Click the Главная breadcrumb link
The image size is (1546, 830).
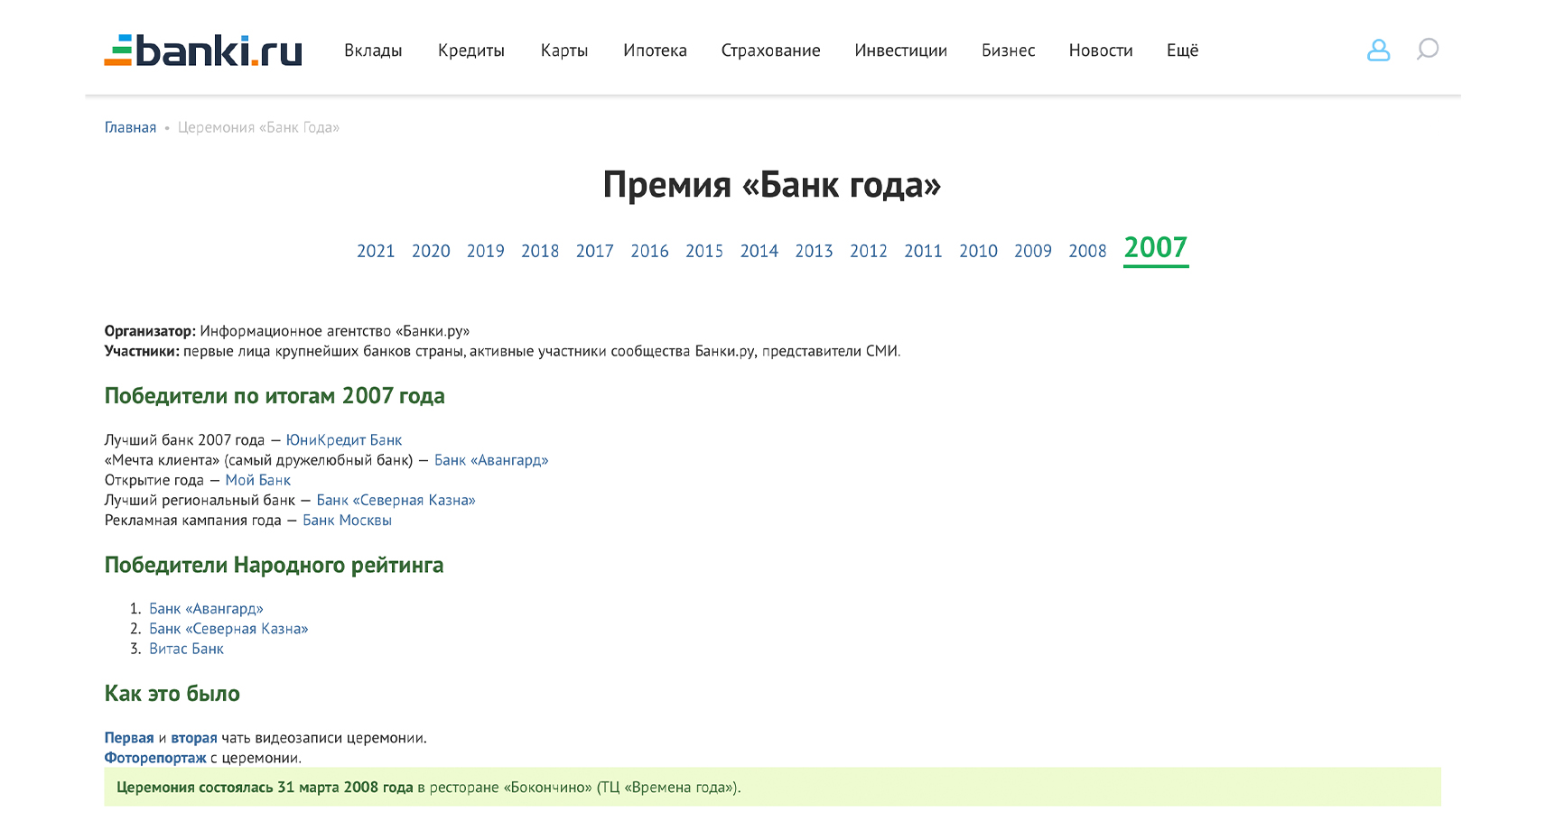pos(130,127)
